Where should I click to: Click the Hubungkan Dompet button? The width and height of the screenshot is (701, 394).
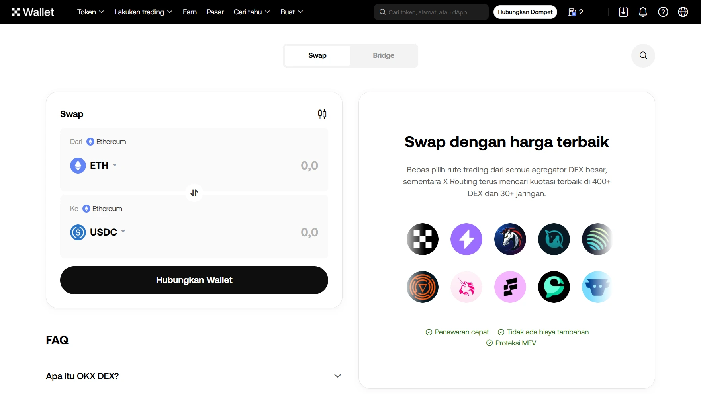525,12
